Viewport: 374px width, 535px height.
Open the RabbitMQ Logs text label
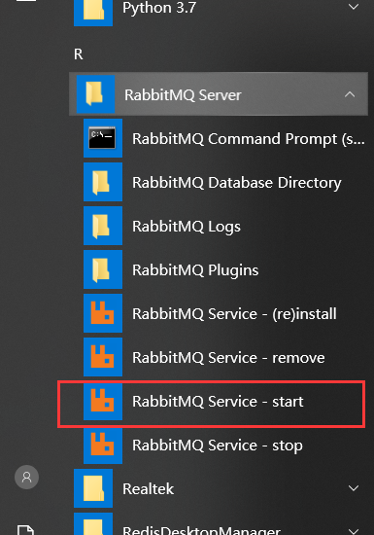[187, 227]
